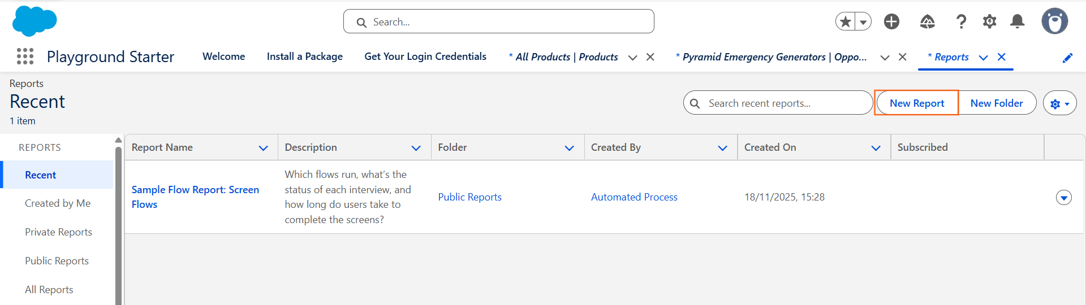This screenshot has height=305, width=1086.
Task: Select Private Reports in the sidebar
Action: tap(58, 232)
